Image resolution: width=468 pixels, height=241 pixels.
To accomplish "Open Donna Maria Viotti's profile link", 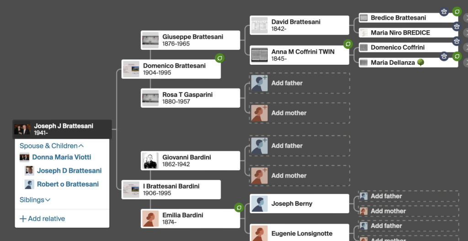I will coord(62,157).
